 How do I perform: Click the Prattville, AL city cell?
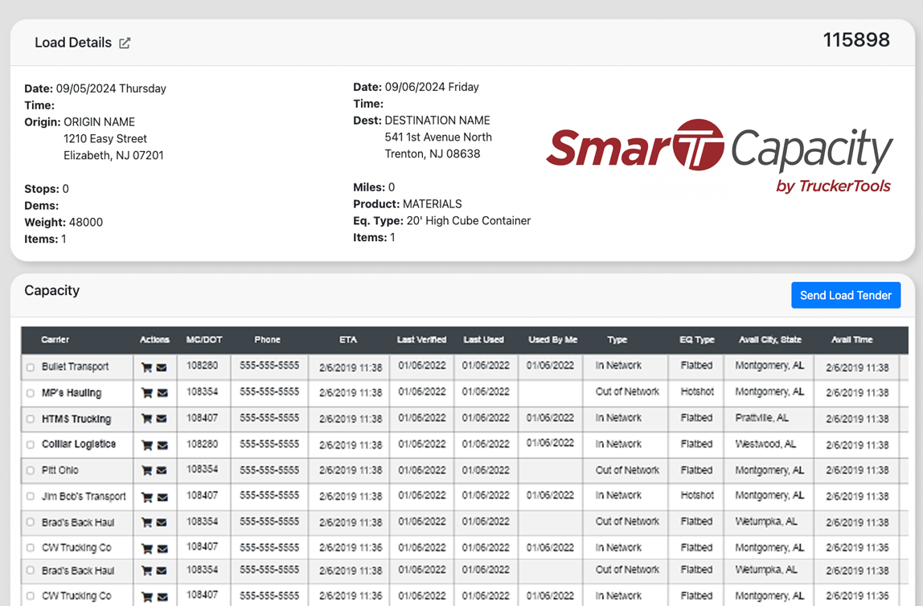tap(761, 418)
